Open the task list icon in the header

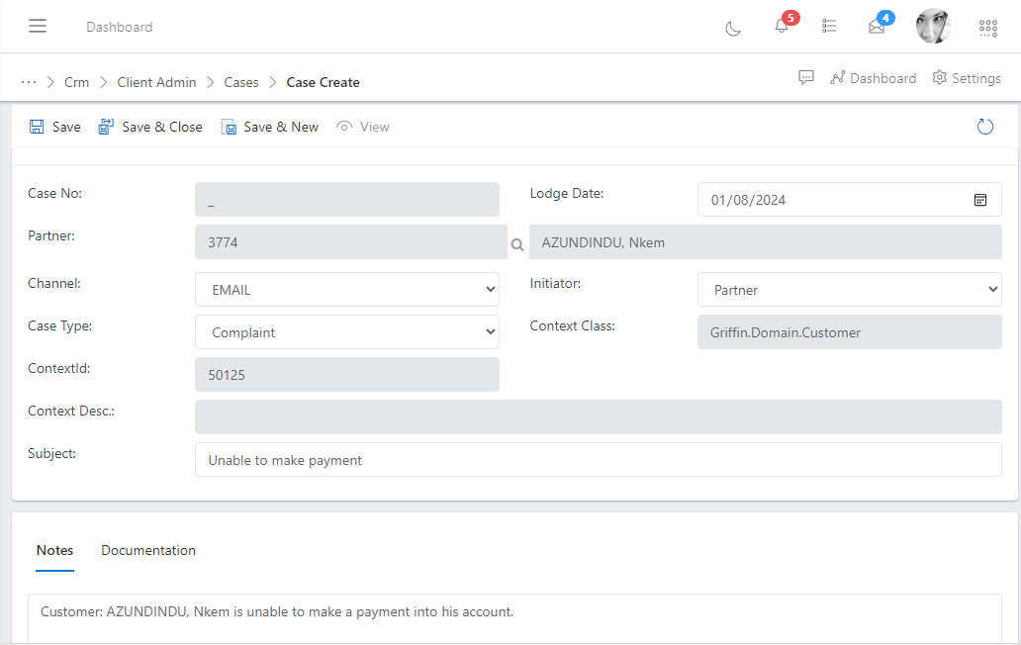click(829, 27)
